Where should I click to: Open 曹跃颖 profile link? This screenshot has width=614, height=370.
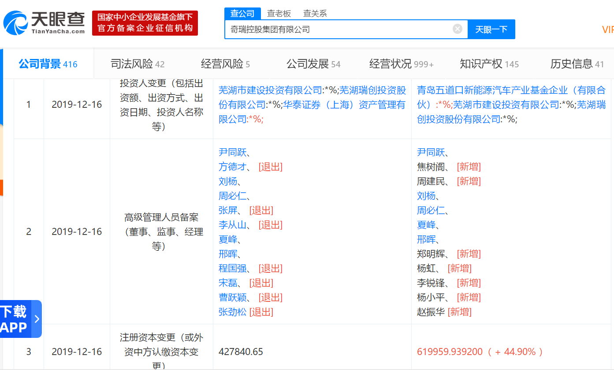point(233,298)
